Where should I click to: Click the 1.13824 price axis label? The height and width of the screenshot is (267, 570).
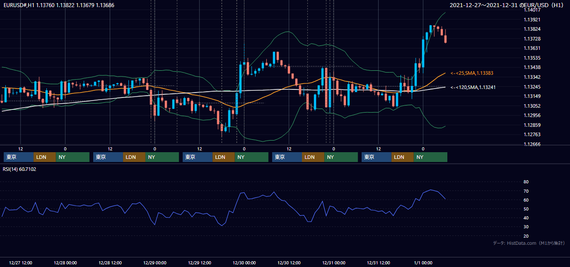pos(532,29)
